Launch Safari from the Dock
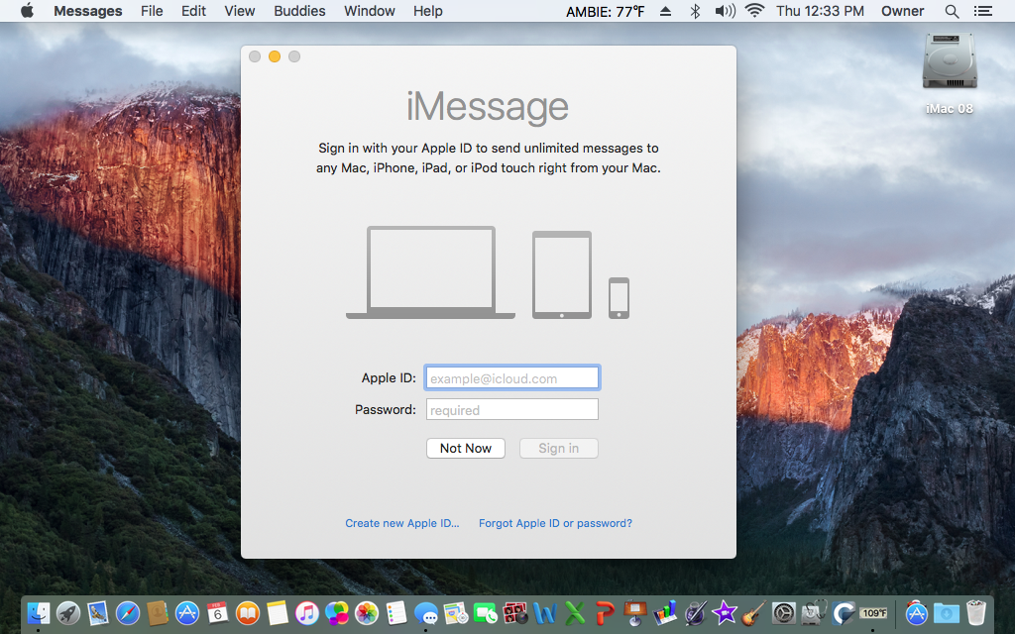Screen dimensions: 1015x634 tap(128, 612)
